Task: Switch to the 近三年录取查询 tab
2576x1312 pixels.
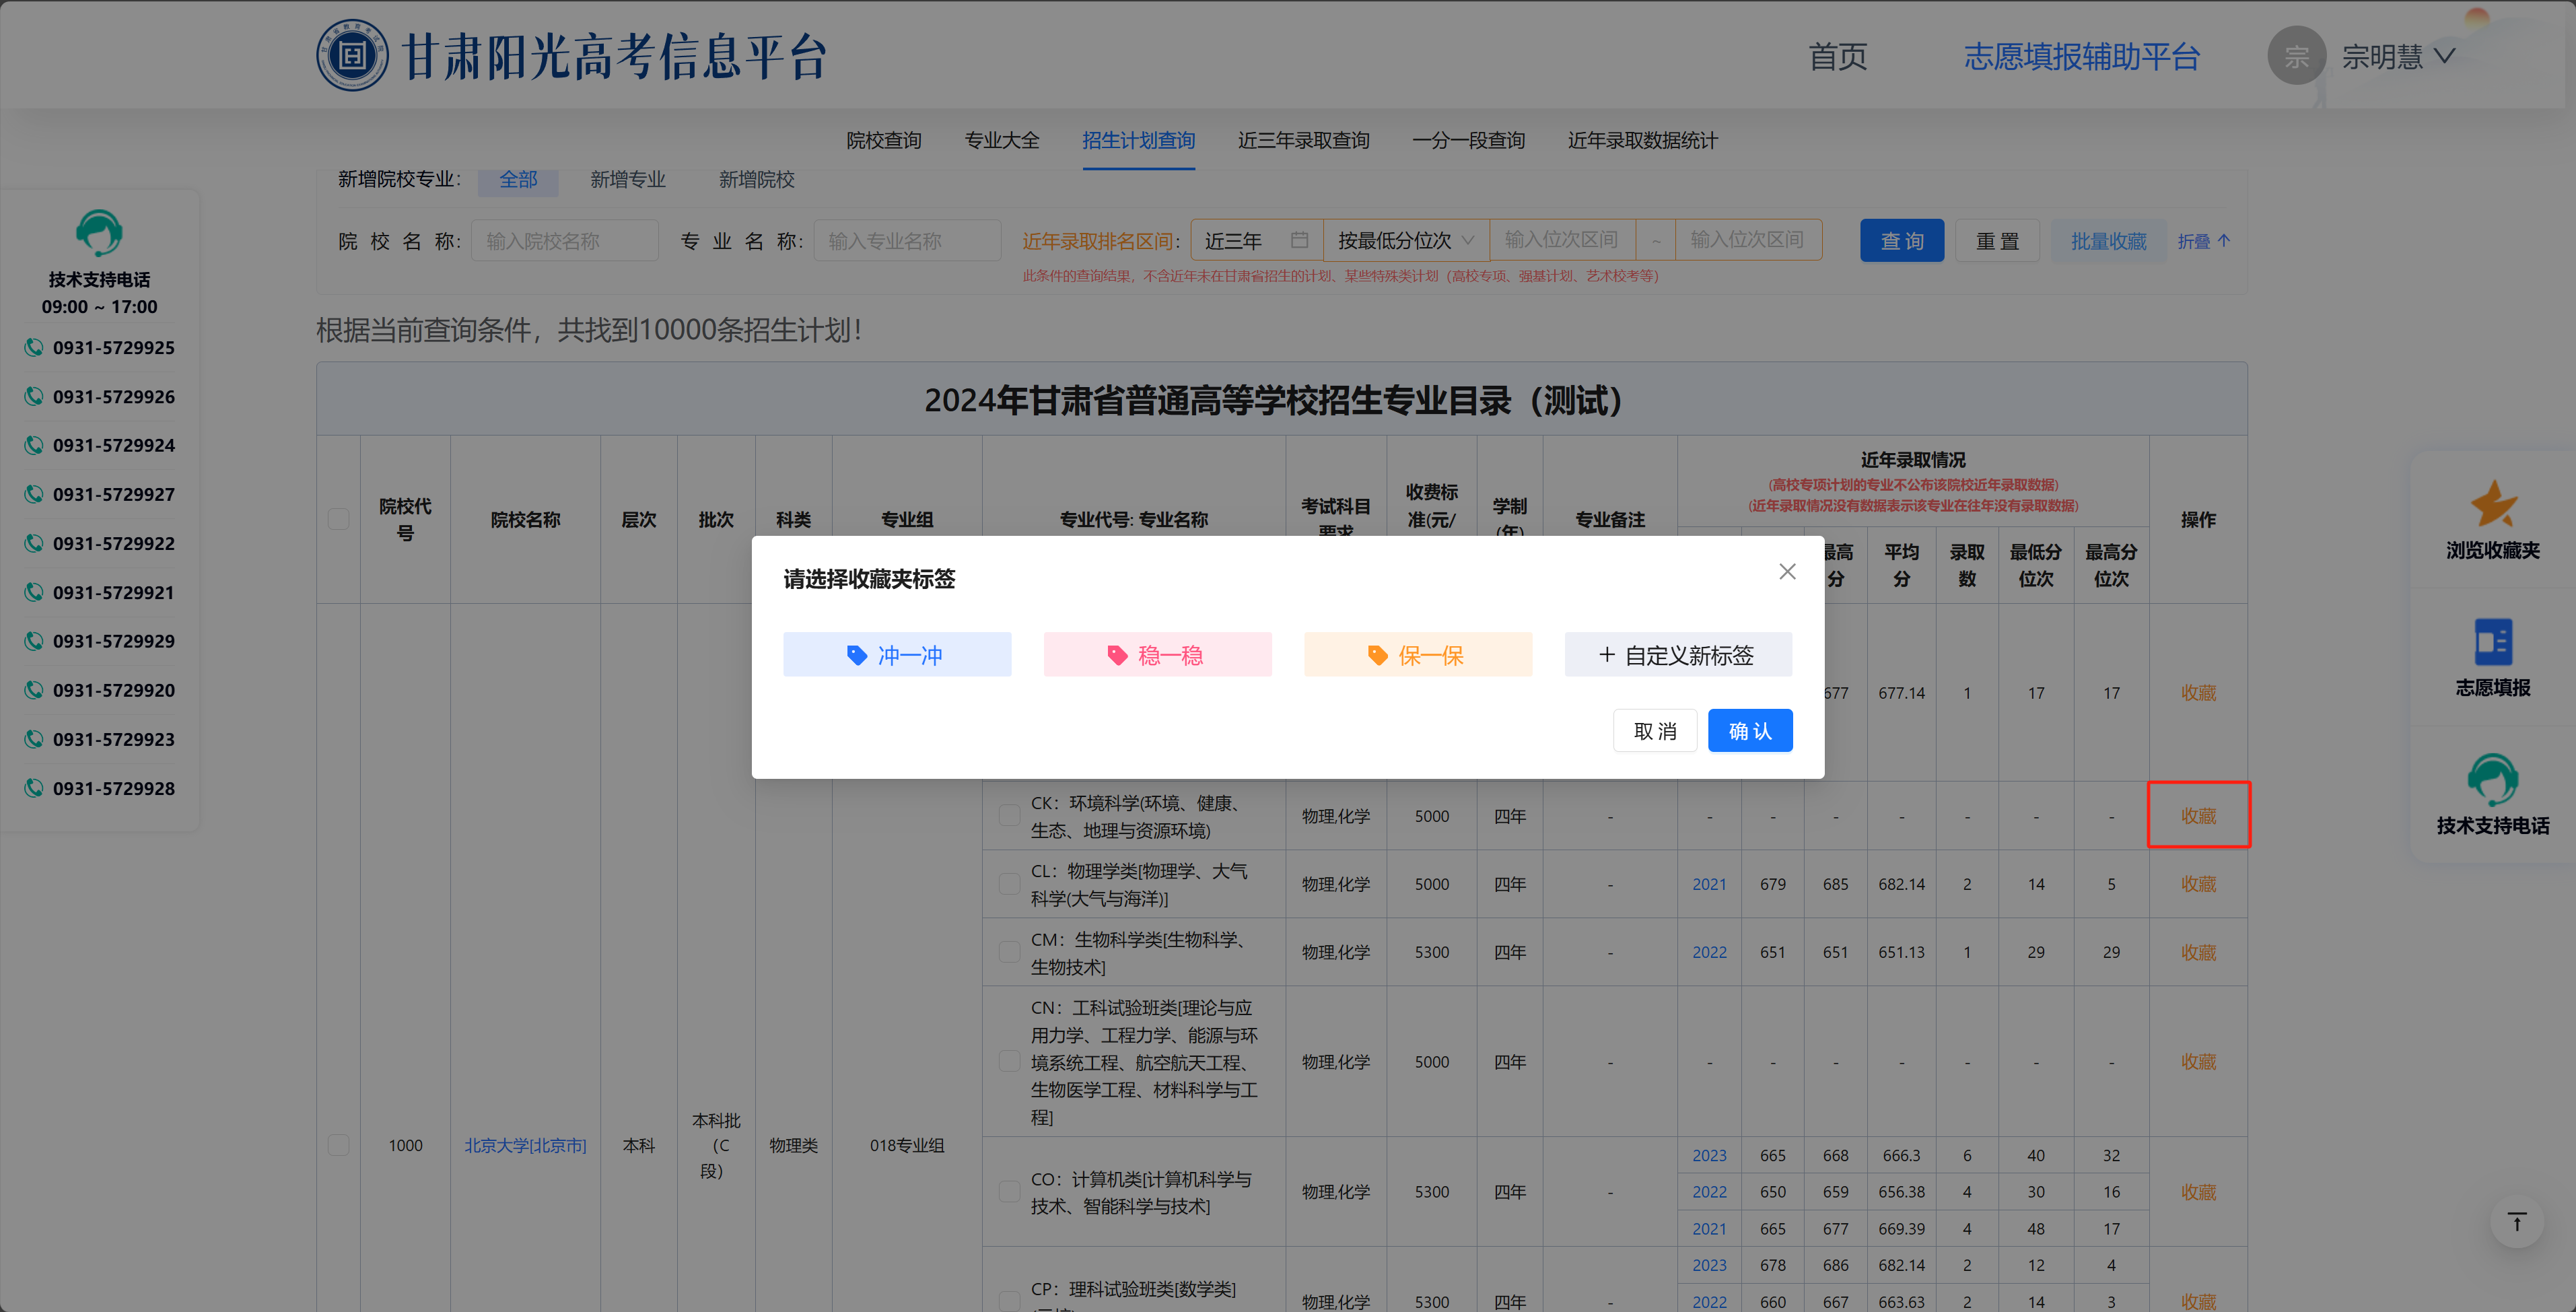Action: 1303,140
